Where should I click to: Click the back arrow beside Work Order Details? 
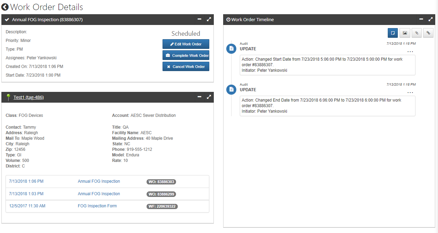(x=5, y=7)
